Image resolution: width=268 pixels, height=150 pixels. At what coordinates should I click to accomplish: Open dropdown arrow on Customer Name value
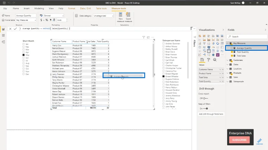pos(220,69)
